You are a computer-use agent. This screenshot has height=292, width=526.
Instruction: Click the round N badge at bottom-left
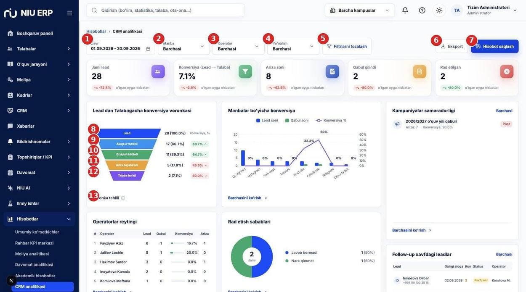coord(11,281)
